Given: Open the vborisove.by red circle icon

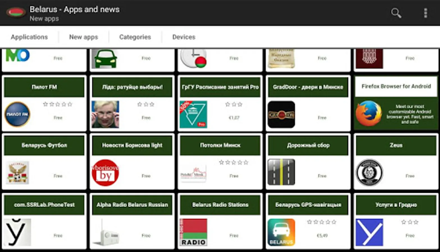Looking at the screenshot, I should (105, 173).
